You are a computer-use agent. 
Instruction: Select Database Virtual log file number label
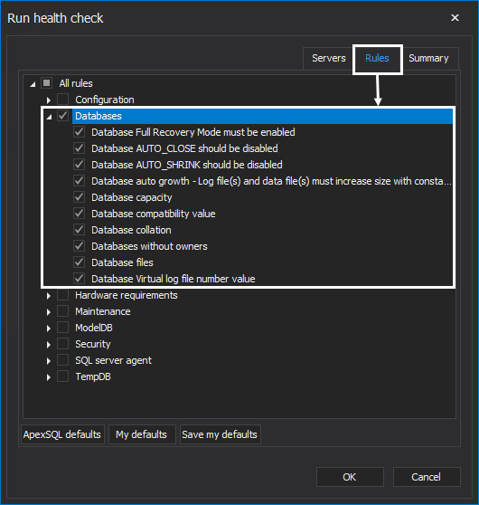coord(173,279)
